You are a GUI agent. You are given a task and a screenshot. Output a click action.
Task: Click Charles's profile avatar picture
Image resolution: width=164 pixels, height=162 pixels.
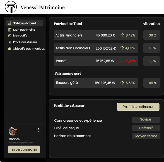pyautogui.click(x=13, y=131)
